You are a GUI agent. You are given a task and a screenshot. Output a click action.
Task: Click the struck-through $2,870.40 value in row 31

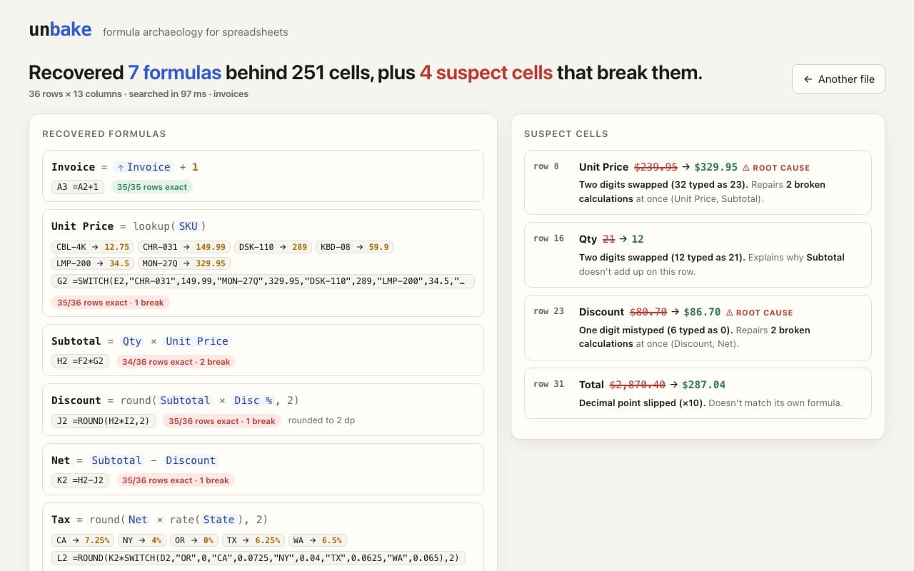(636, 385)
